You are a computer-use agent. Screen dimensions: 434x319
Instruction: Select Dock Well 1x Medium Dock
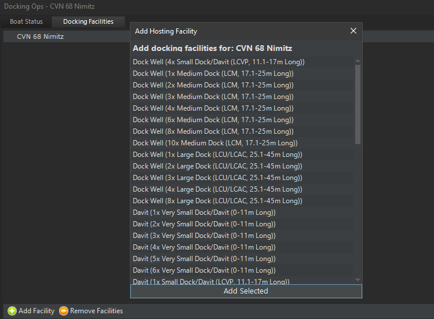243,74
